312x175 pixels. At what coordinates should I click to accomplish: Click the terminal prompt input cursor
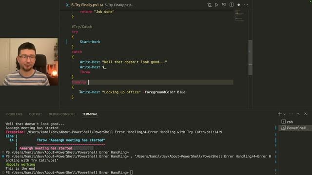[x=131, y=173]
